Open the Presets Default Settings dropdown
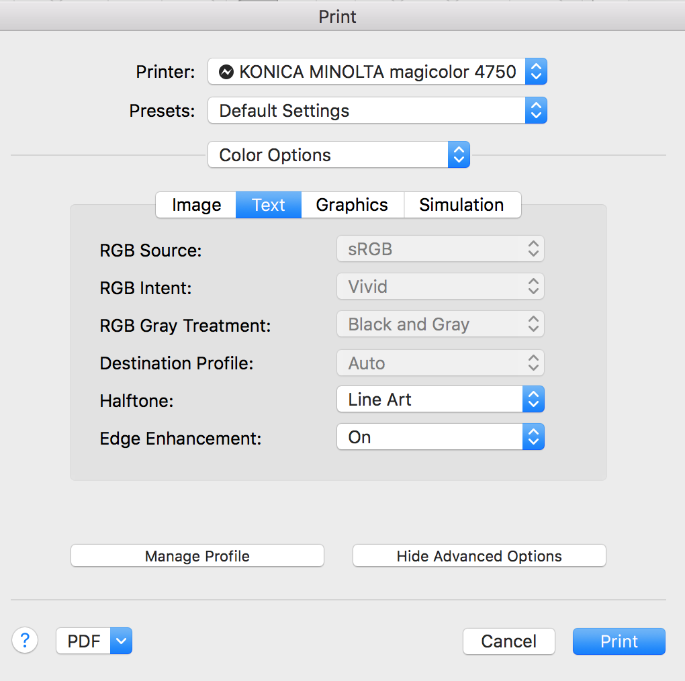 (377, 111)
